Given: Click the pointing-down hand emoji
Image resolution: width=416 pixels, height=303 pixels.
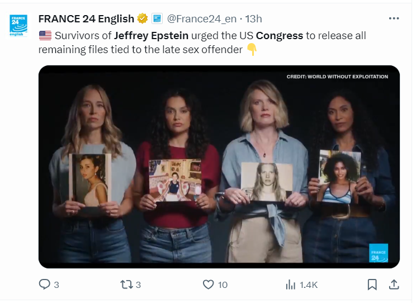Looking at the screenshot, I should 252,49.
